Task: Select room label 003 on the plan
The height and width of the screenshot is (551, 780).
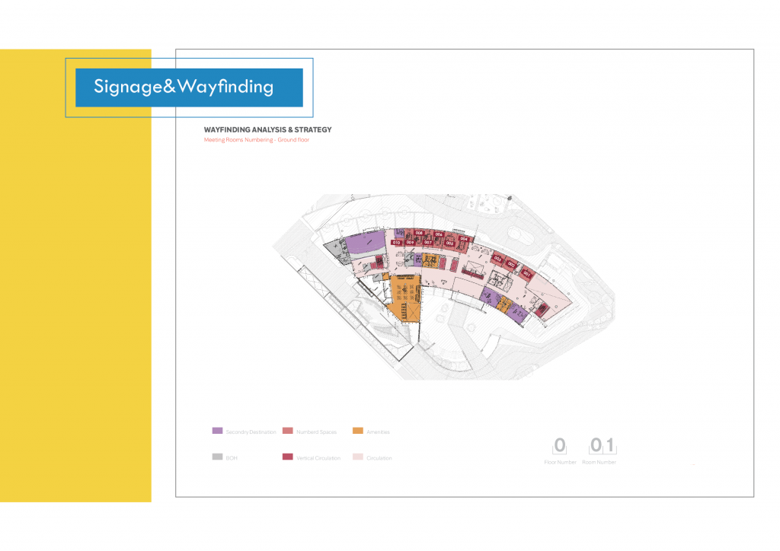Action: pos(497,259)
